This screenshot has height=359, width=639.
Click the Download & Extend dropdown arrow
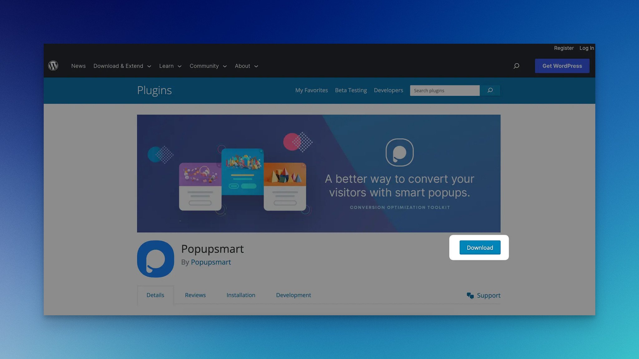tap(149, 66)
